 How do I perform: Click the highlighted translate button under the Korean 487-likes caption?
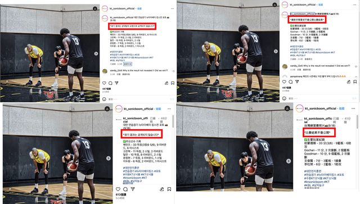point(128,64)
